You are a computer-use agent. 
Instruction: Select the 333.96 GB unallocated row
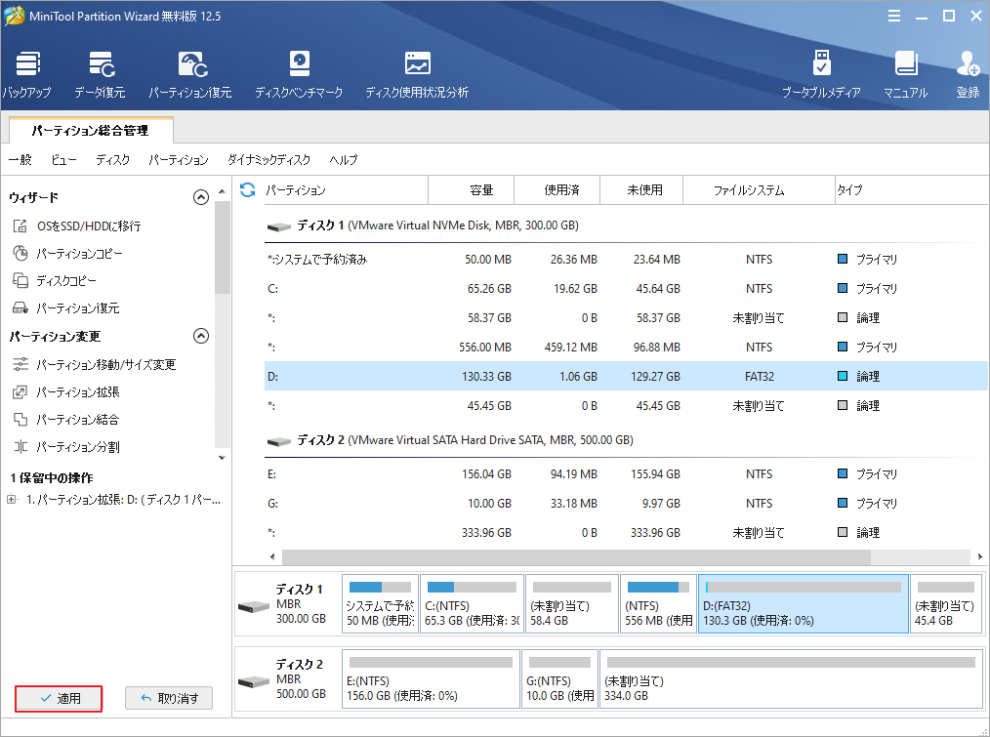pos(625,532)
